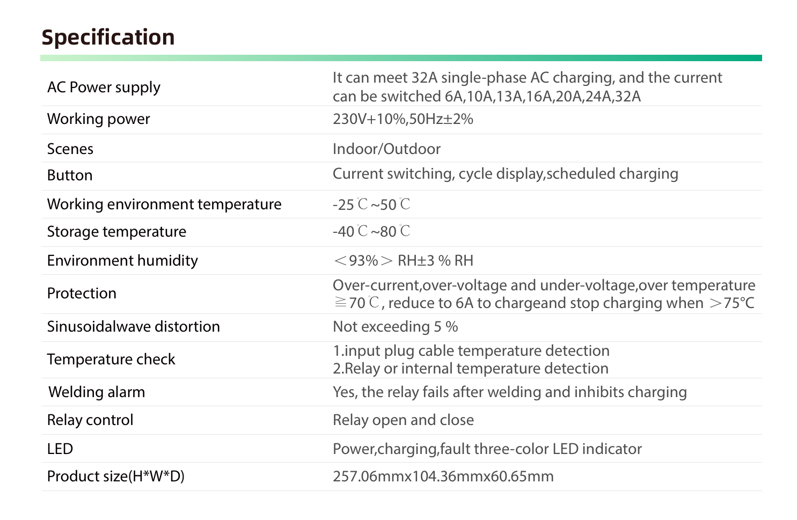This screenshot has height=520, width=797.
Task: Click the Specification heading
Action: [108, 37]
